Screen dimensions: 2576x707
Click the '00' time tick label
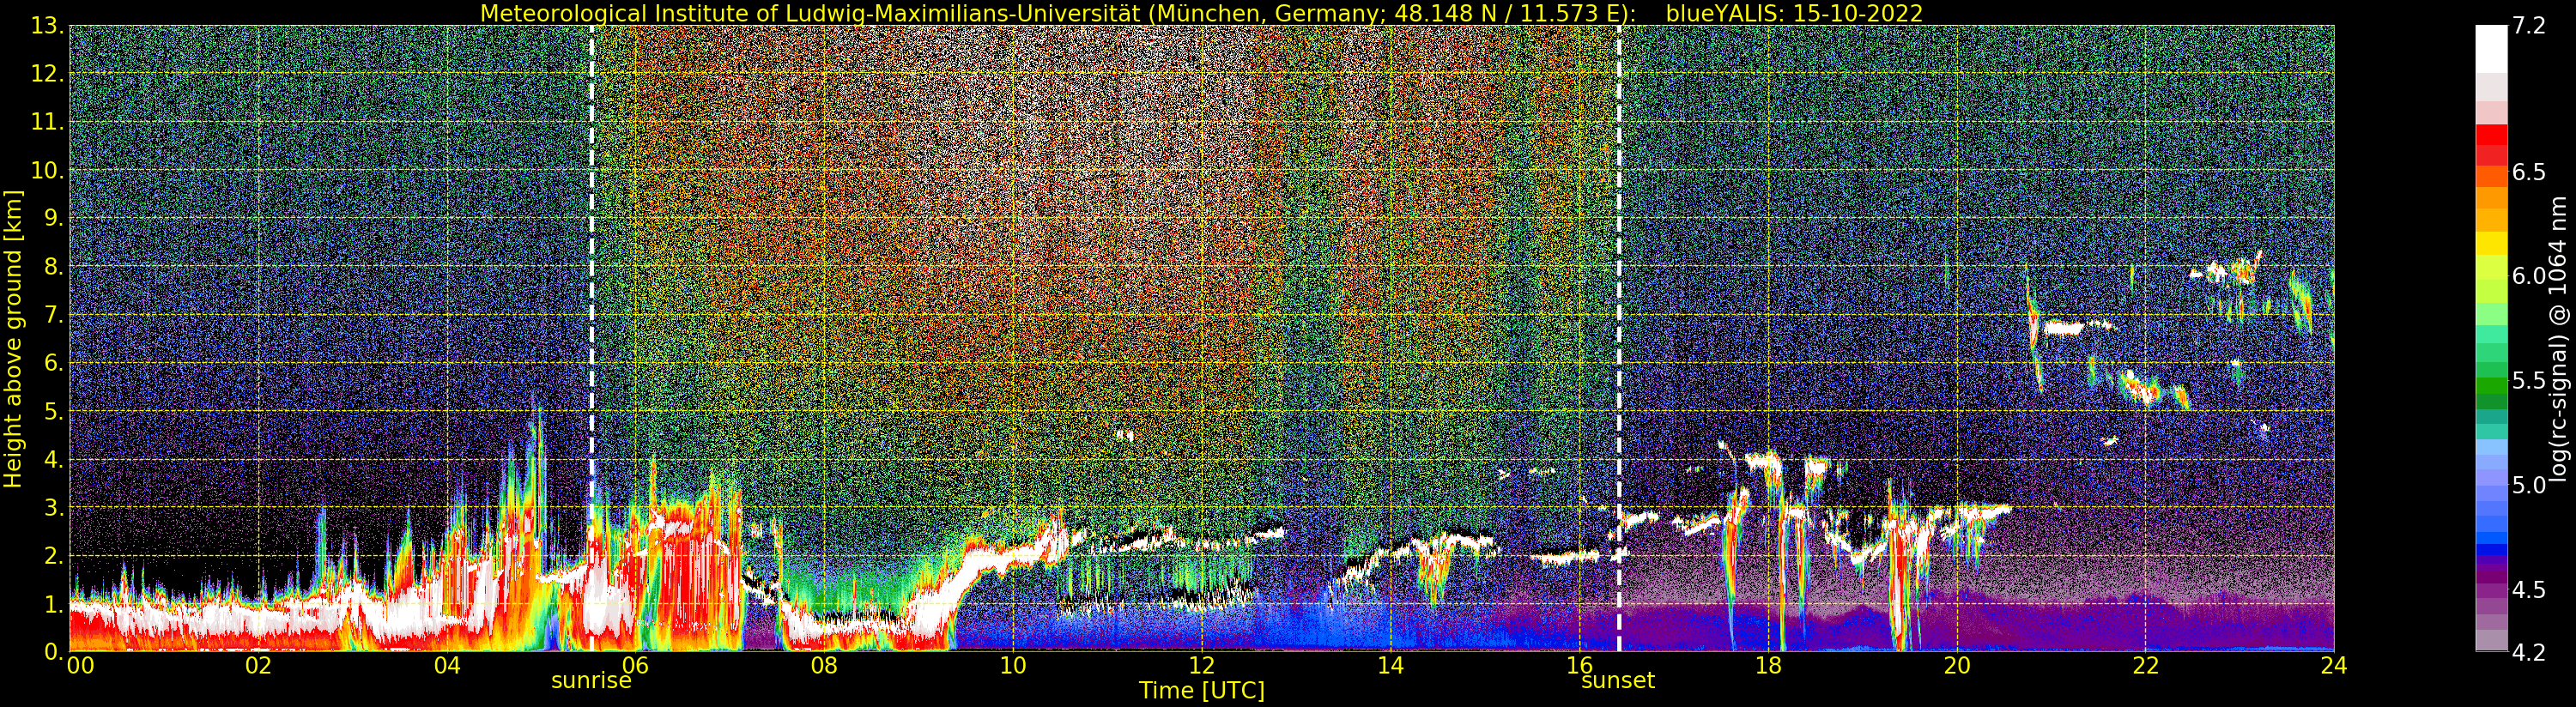click(x=80, y=665)
